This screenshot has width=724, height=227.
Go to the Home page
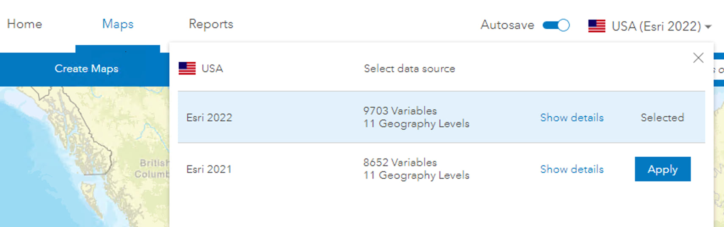(25, 24)
